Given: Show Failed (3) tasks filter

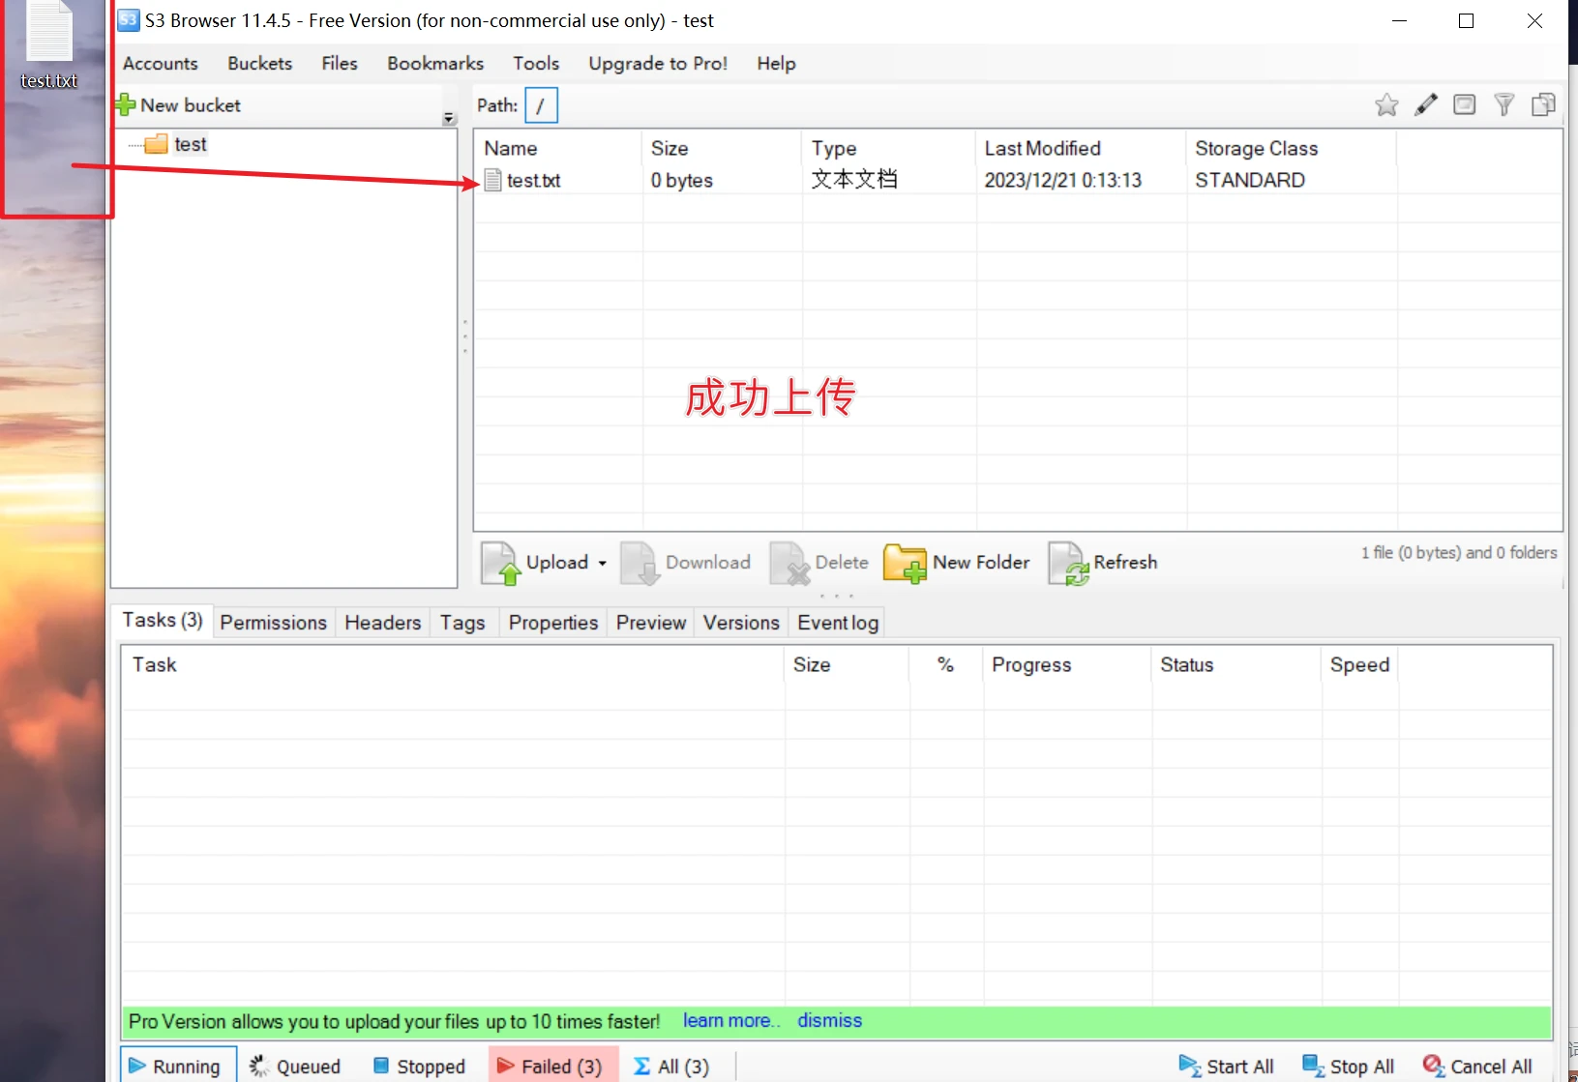Looking at the screenshot, I should pos(551,1066).
